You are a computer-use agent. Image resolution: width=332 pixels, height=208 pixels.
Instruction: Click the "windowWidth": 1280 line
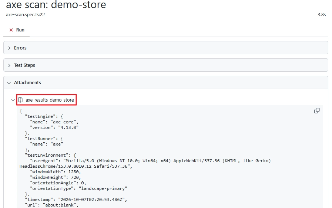56,172
